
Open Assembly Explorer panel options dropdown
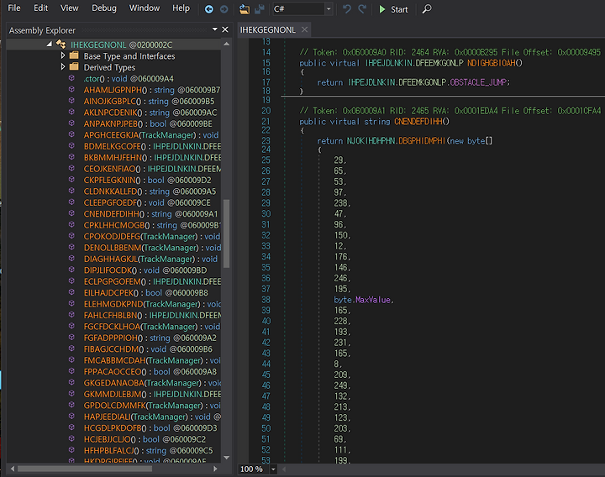215,29
